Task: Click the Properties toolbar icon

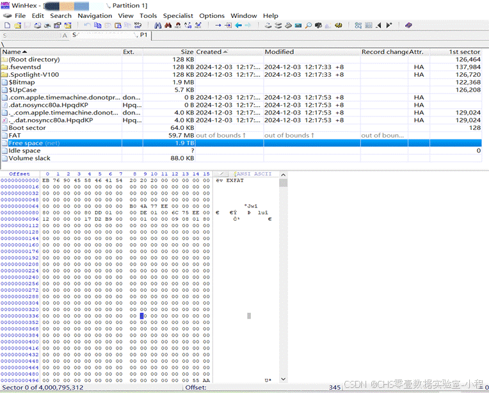Action: click(58, 26)
